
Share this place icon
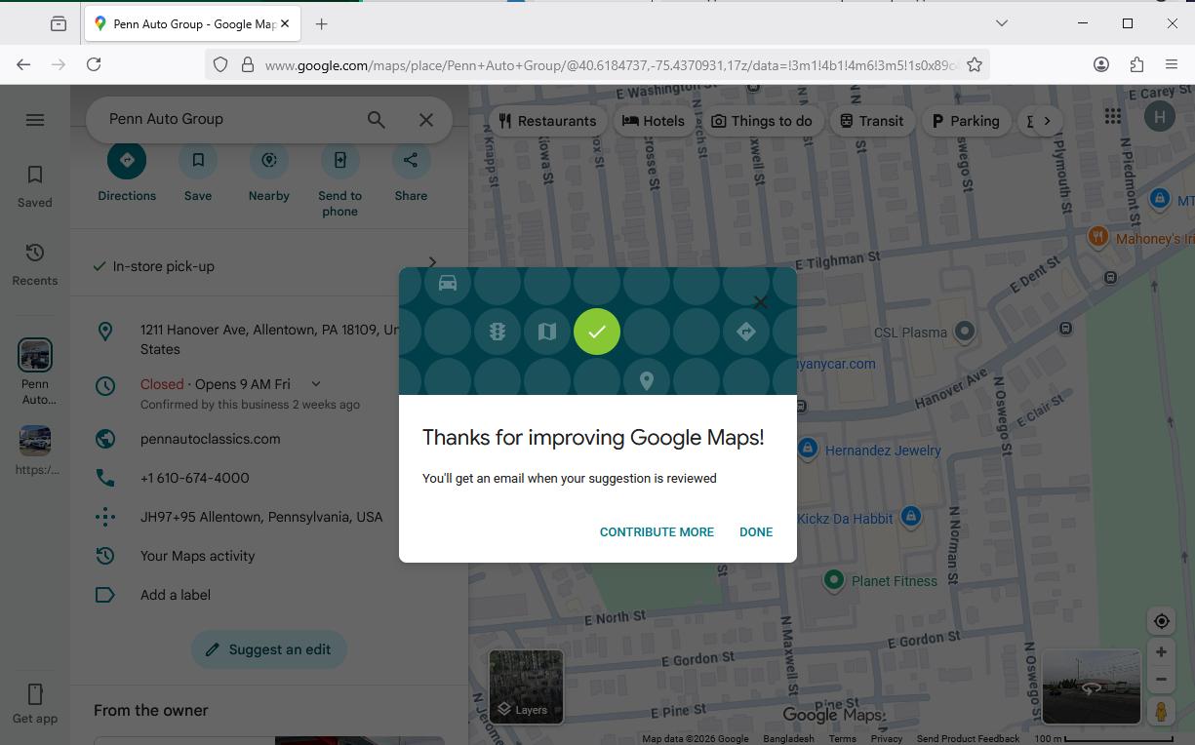coord(412,160)
